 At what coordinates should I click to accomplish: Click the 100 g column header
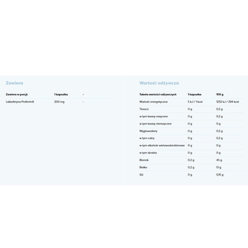(220, 94)
